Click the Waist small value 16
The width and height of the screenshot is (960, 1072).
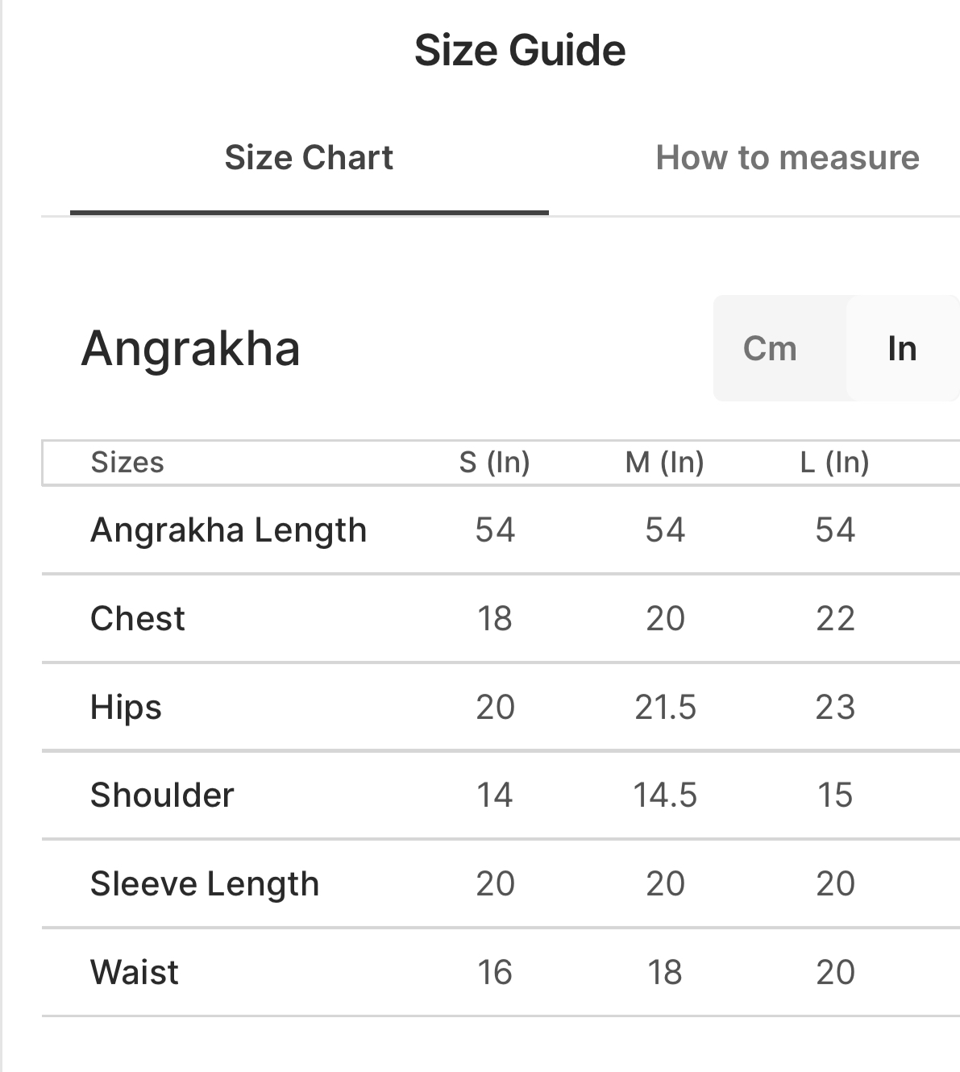(x=494, y=972)
